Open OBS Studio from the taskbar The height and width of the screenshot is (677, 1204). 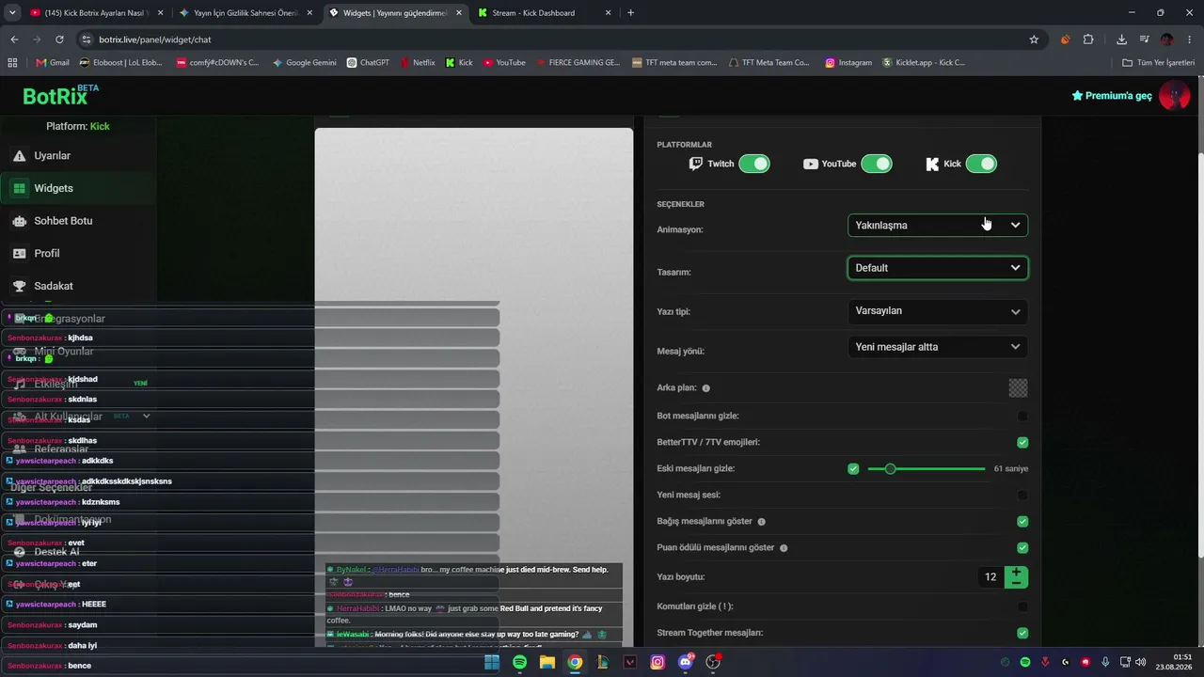click(x=713, y=662)
